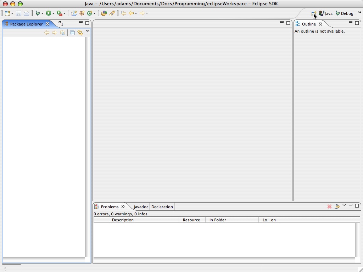Close the Outline view tab
The image size is (363, 272).
tap(320, 24)
